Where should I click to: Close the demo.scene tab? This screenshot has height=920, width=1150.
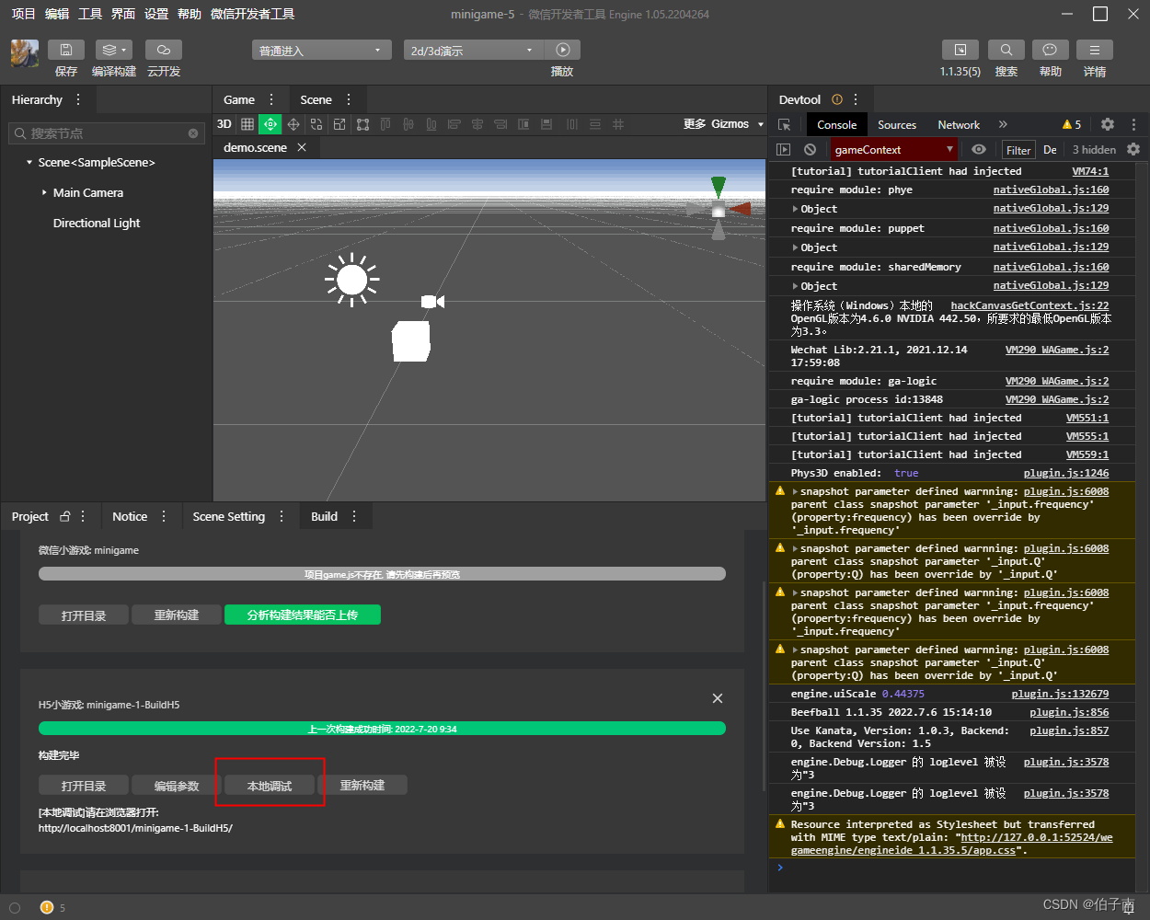(x=302, y=147)
